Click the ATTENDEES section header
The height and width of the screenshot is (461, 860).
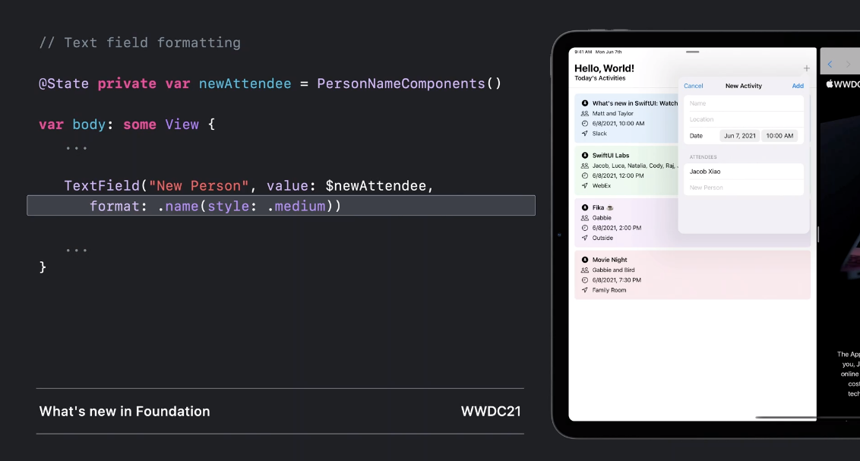tap(703, 157)
